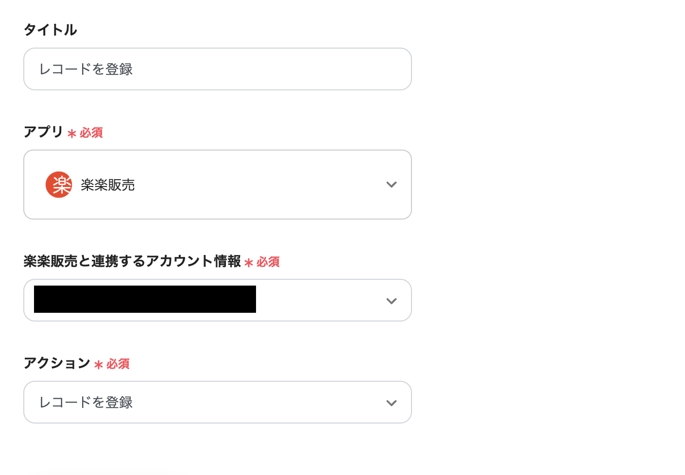The image size is (685, 475).
Task: Click the 楽楽販売と連携するアカウント情報 label
Action: [x=132, y=261]
